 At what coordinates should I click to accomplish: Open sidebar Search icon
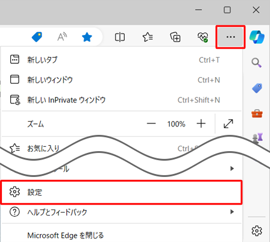pos(257,63)
